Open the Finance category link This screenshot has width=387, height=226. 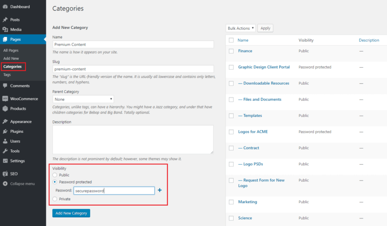point(245,51)
